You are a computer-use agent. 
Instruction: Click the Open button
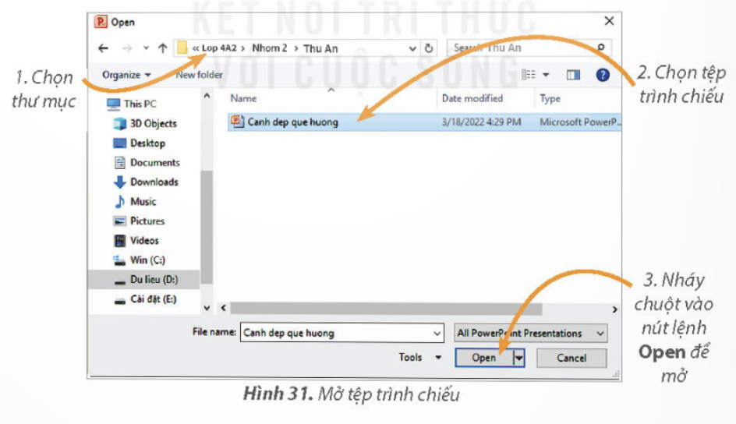coord(484,358)
